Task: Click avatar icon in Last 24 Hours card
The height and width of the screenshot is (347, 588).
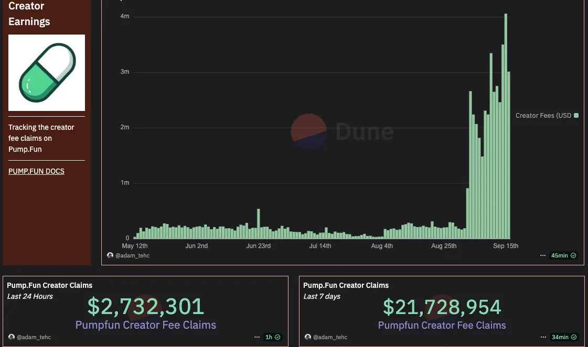Action: click(12, 337)
